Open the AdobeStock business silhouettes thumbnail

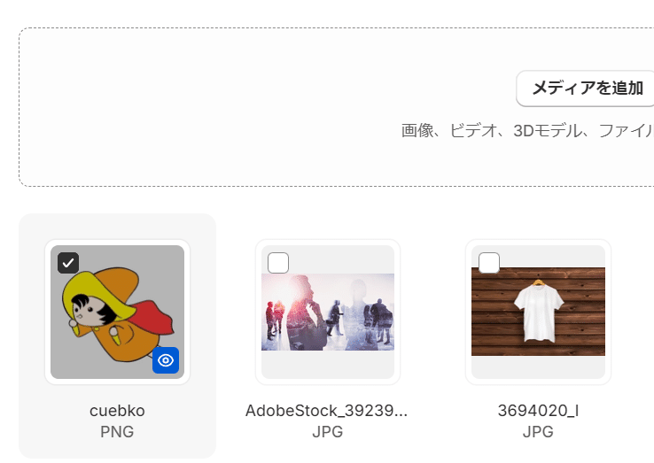point(328,312)
